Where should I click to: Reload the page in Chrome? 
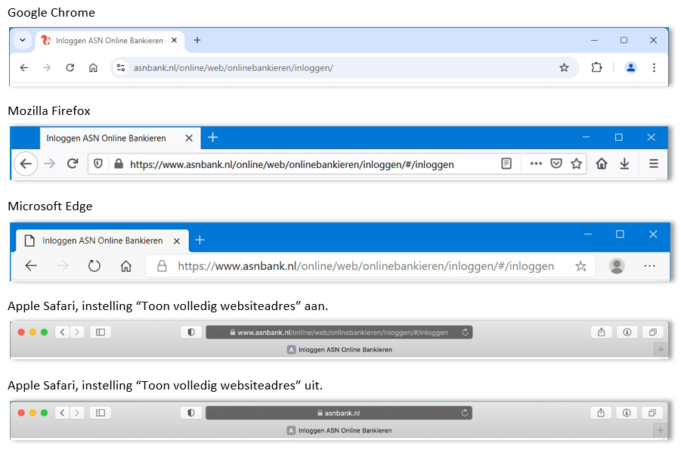(x=70, y=67)
